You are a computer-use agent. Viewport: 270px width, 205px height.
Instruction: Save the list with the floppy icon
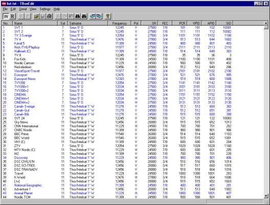pyautogui.click(x=42, y=16)
